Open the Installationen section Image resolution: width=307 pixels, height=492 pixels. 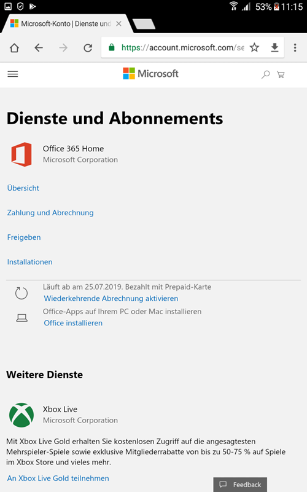[x=29, y=262]
